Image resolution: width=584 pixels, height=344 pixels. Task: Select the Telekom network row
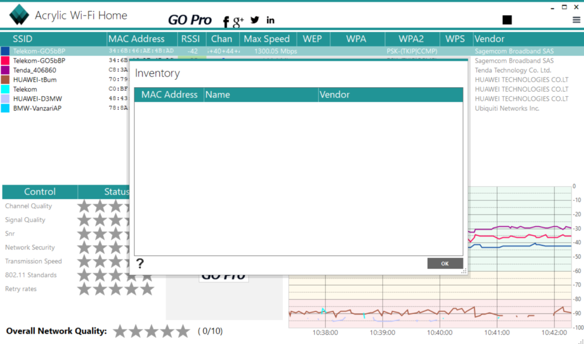25,89
